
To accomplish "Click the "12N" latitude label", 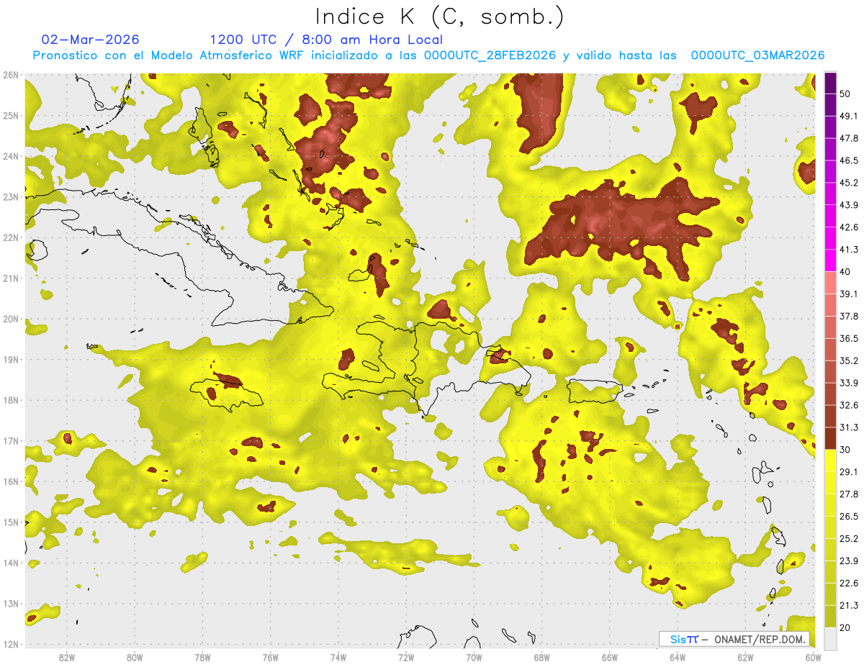I will (x=10, y=644).
